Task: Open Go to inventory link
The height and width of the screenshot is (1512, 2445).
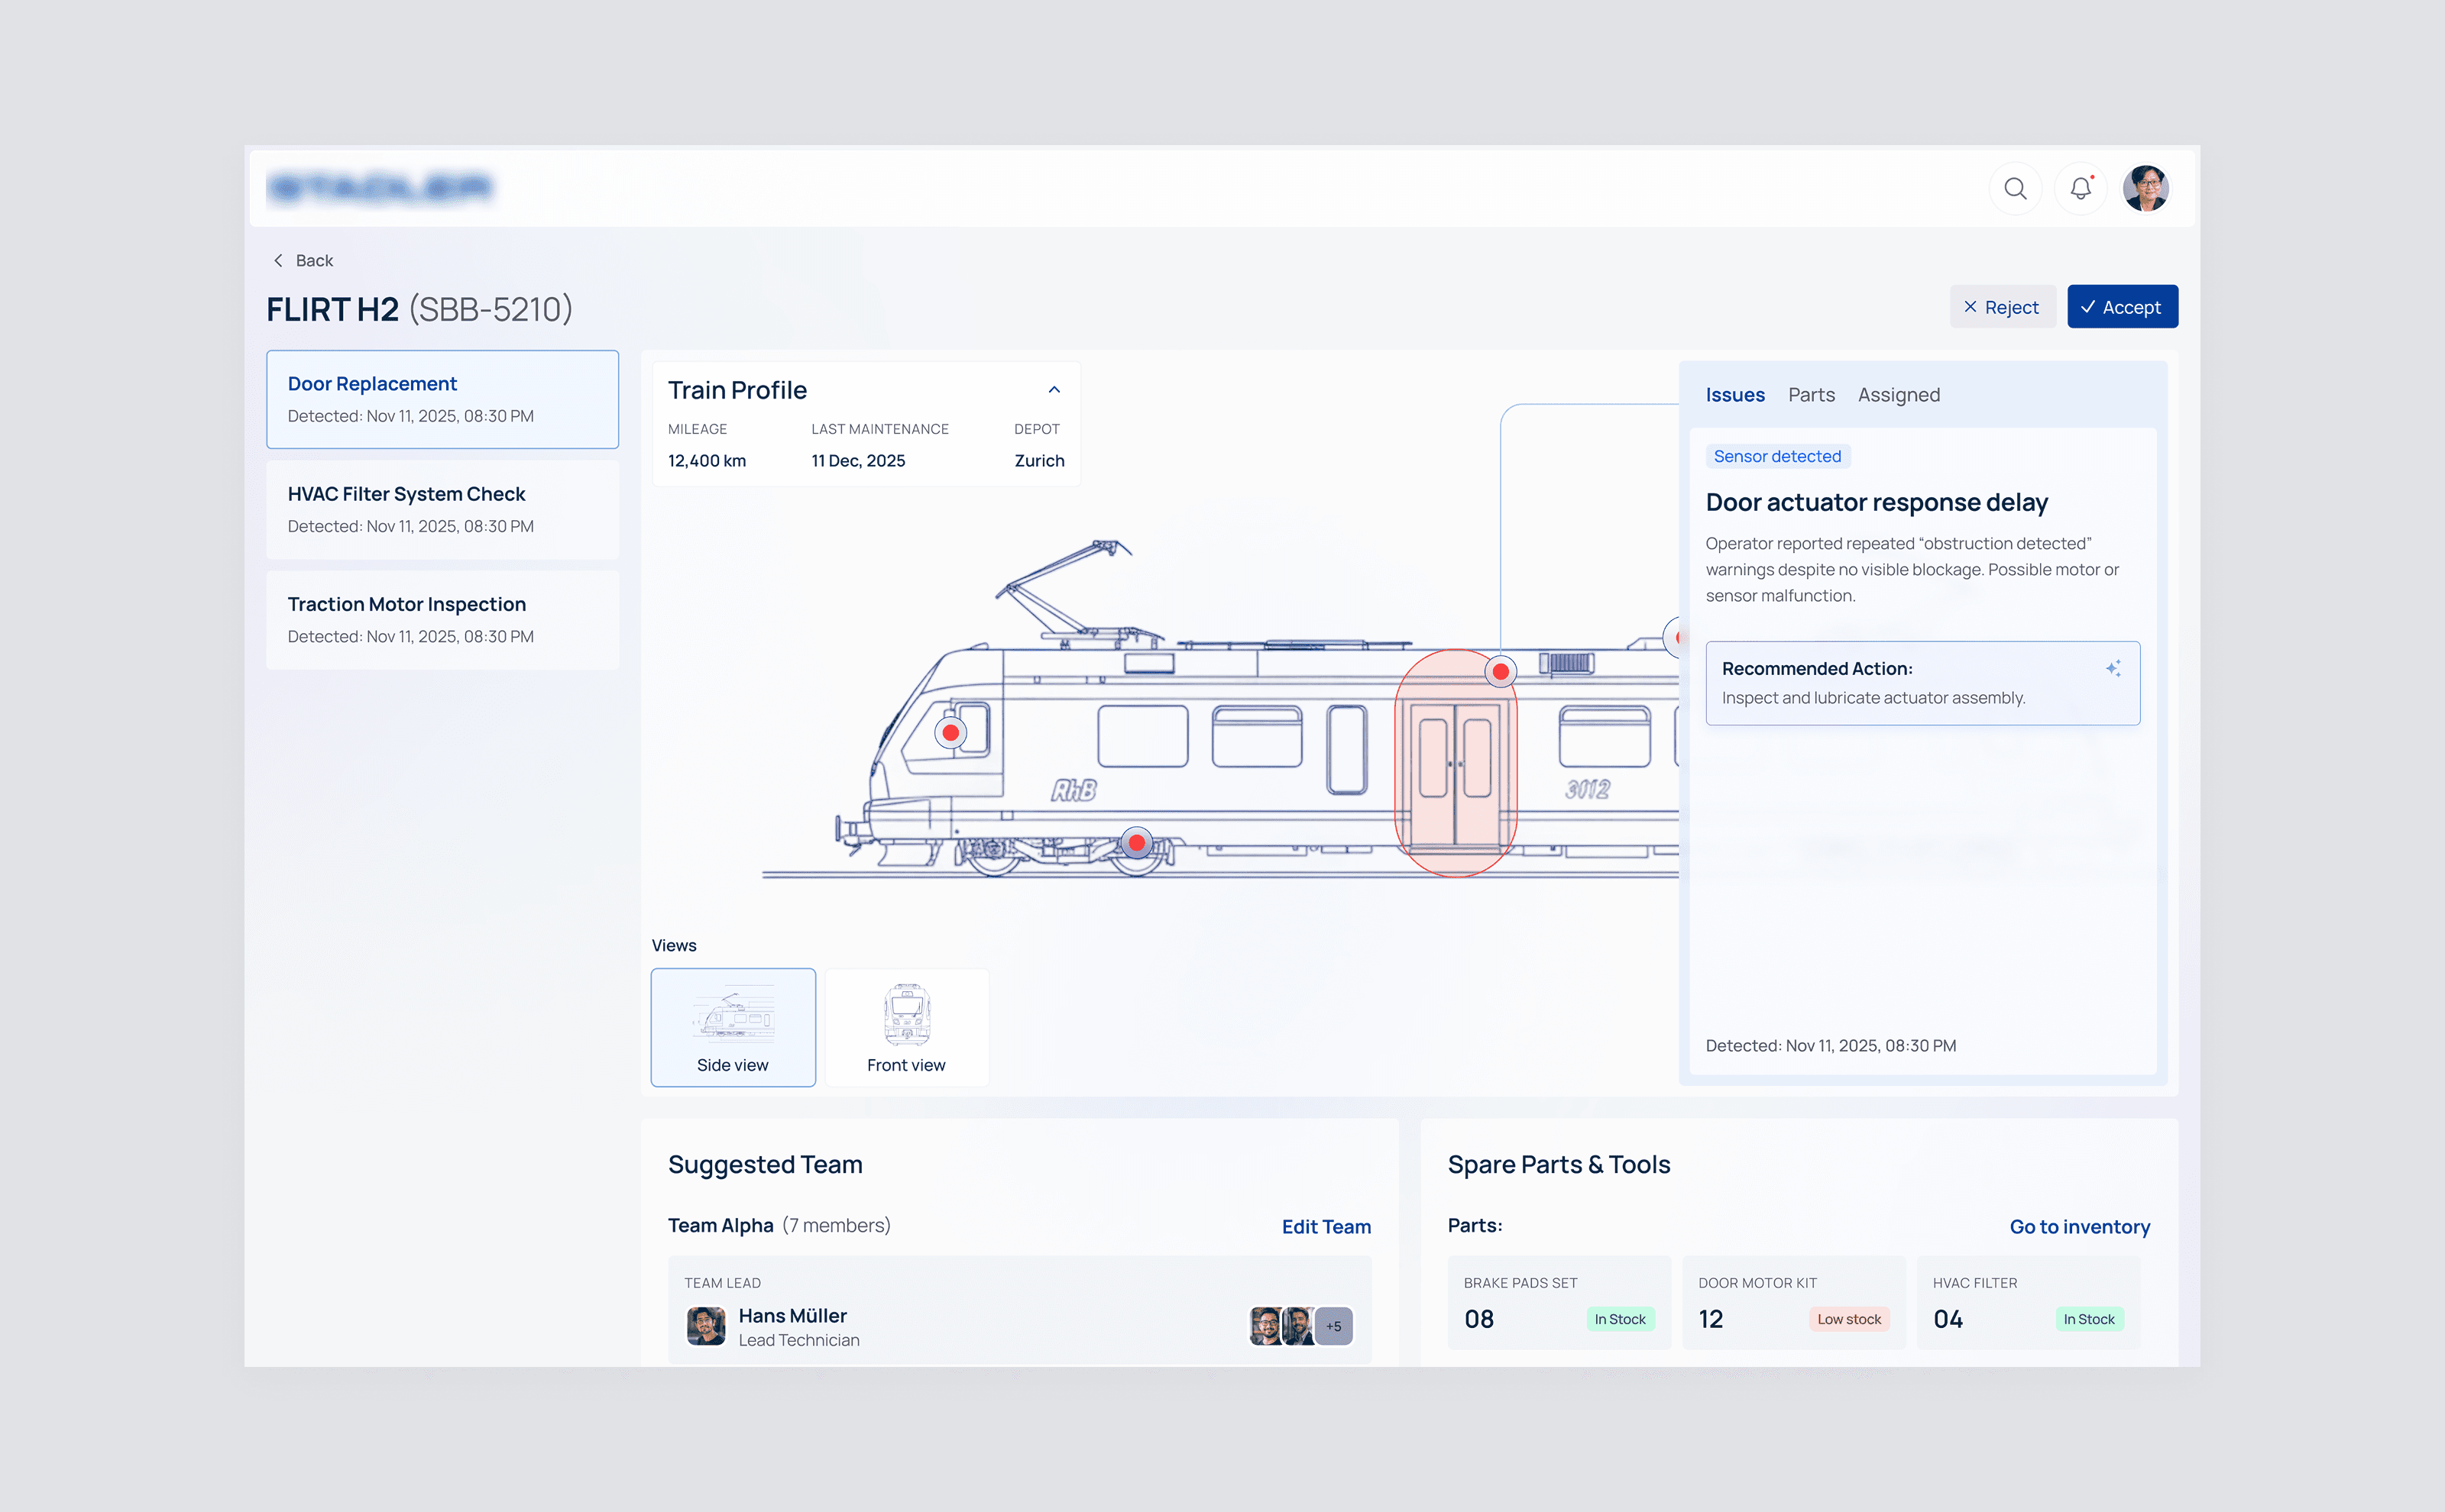Action: pos(2080,1227)
